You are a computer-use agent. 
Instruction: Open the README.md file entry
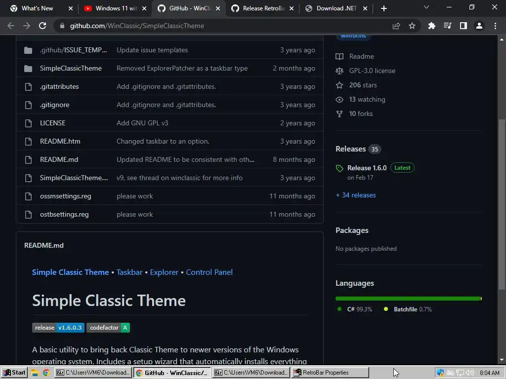[59, 159]
